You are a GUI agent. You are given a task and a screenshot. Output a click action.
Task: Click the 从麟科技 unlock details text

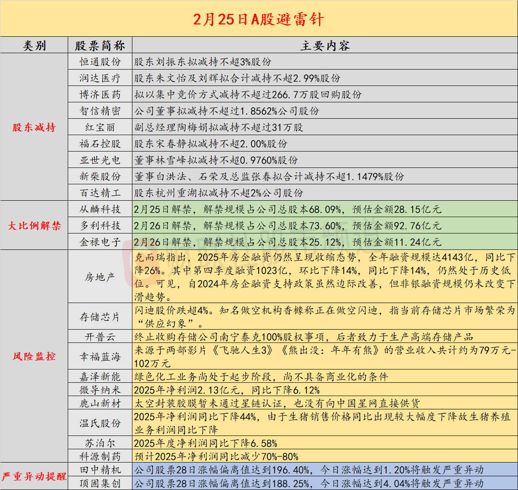click(288, 209)
